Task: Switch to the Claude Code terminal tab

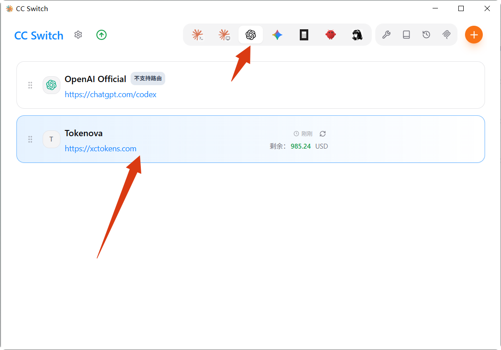Action: (x=198, y=35)
